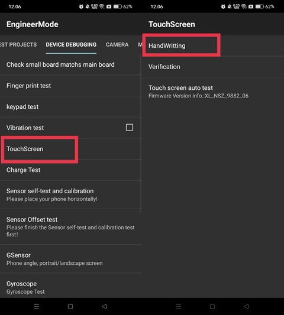Open the Charge Test entry
The width and height of the screenshot is (284, 315).
click(71, 170)
